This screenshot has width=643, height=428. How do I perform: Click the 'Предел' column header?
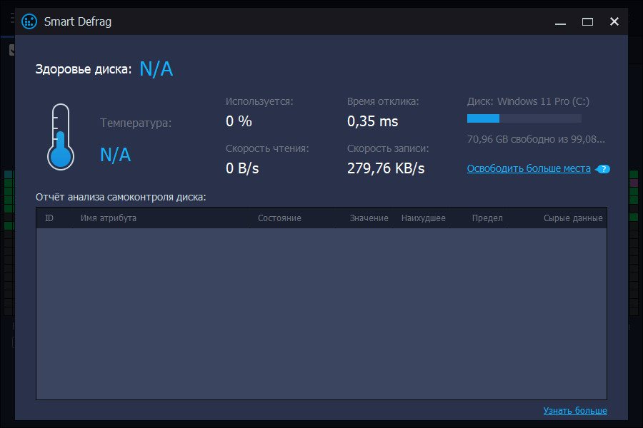[x=487, y=218]
